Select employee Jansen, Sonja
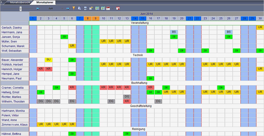 [x=15, y=37]
